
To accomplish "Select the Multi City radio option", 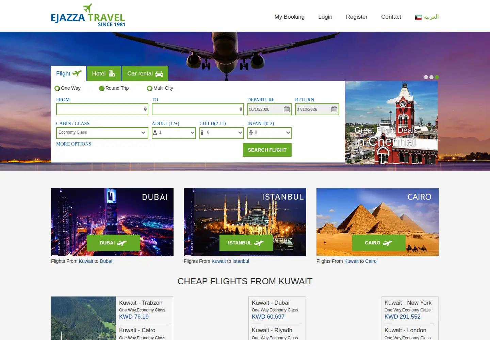I will [150, 88].
